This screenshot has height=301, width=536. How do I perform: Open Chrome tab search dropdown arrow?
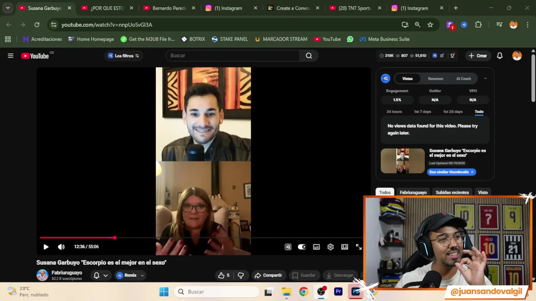click(x=8, y=8)
